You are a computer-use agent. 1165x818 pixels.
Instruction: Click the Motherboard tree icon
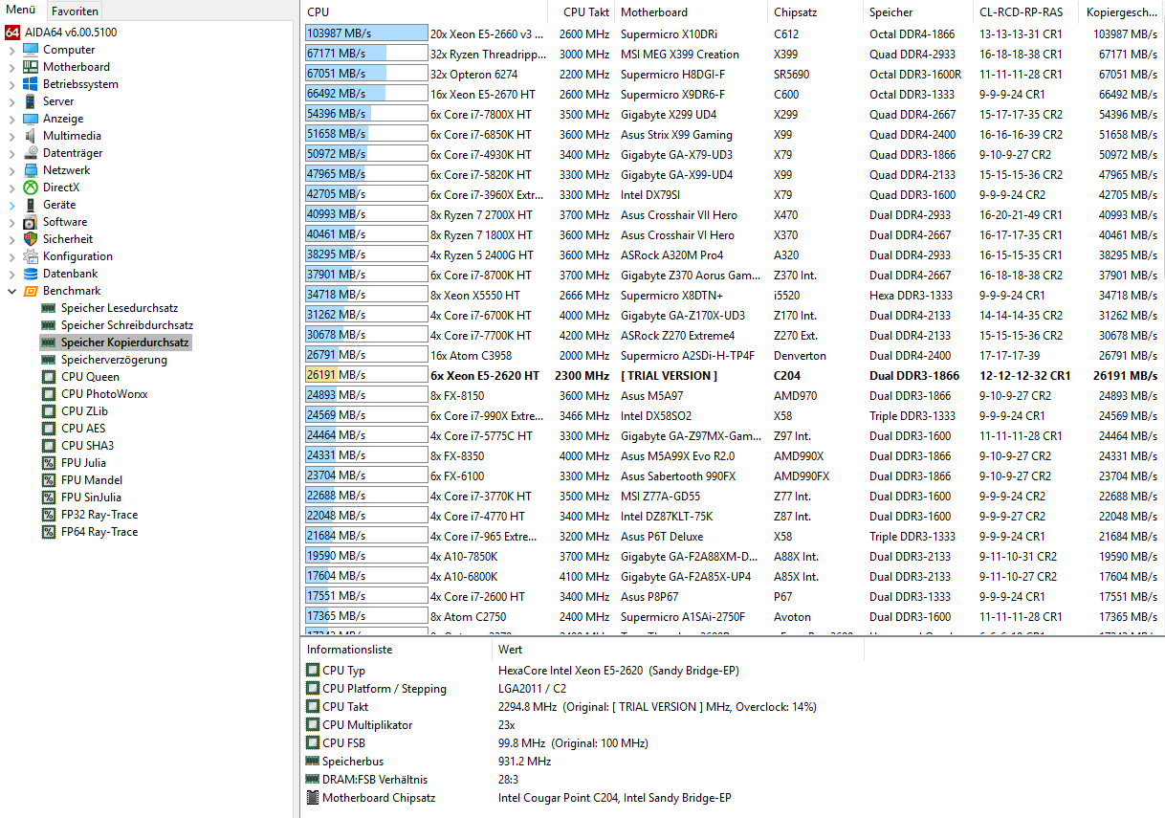[31, 67]
